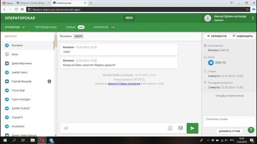Viewport: 257px width, 144px height.
Task: Click dialogs list scrollbar down arrow
Action: point(55,135)
